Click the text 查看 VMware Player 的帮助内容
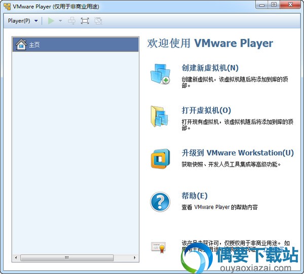 (219, 207)
